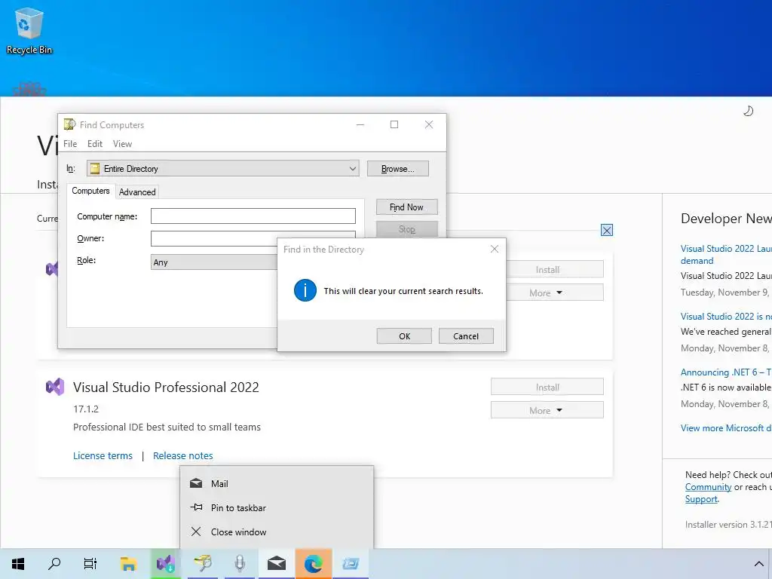Viewport: 772px width, 579px height.
Task: Choose Mail in the taskbar jump list
Action: pos(276,483)
